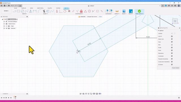The width and height of the screenshot is (181, 102).
Task: Toggle the Dimensions checkbox
Action: coord(172,53)
